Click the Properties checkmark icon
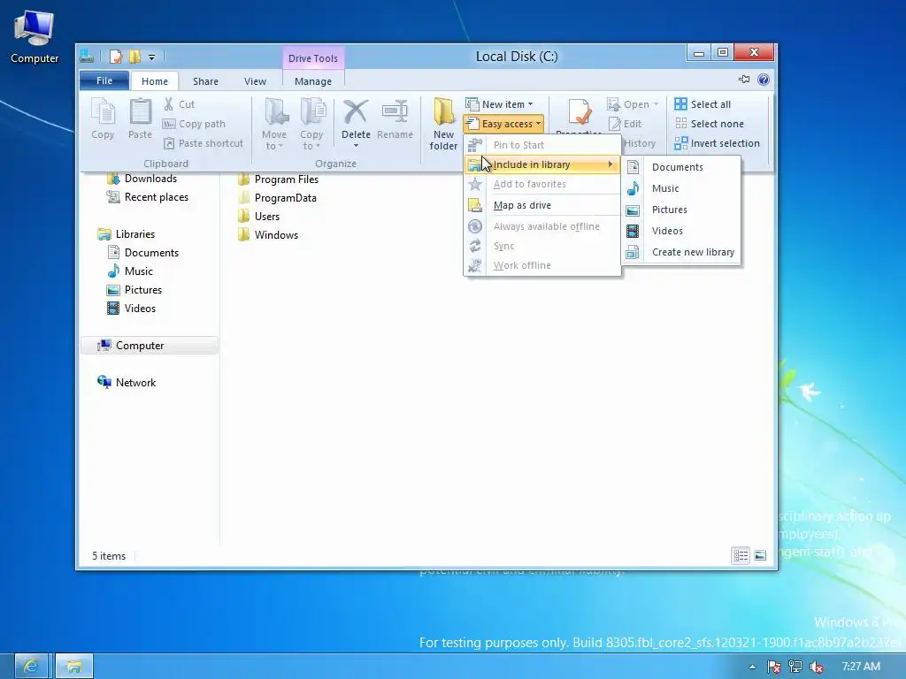This screenshot has width=906, height=679. (580, 113)
